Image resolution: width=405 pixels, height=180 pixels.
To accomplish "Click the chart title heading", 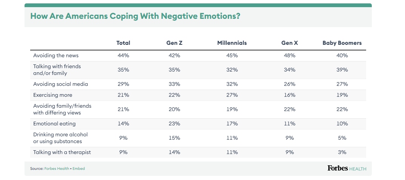I will [135, 17].
